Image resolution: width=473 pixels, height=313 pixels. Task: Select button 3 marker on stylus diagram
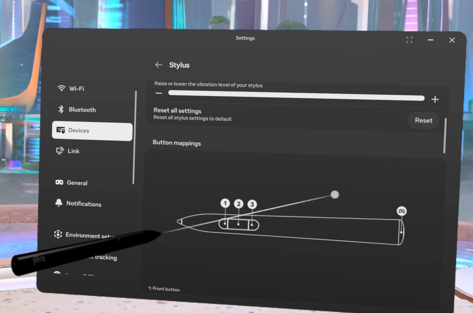tap(252, 205)
